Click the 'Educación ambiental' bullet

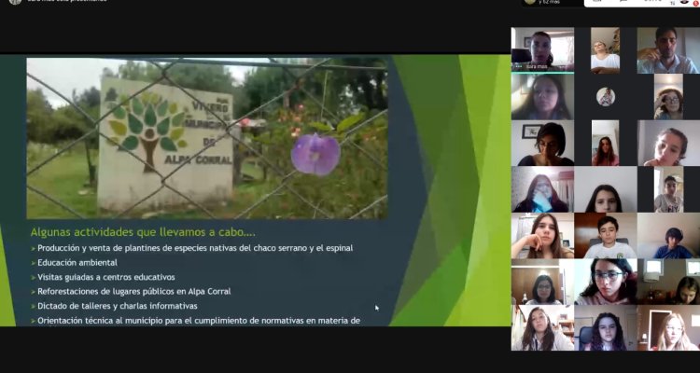click(77, 262)
